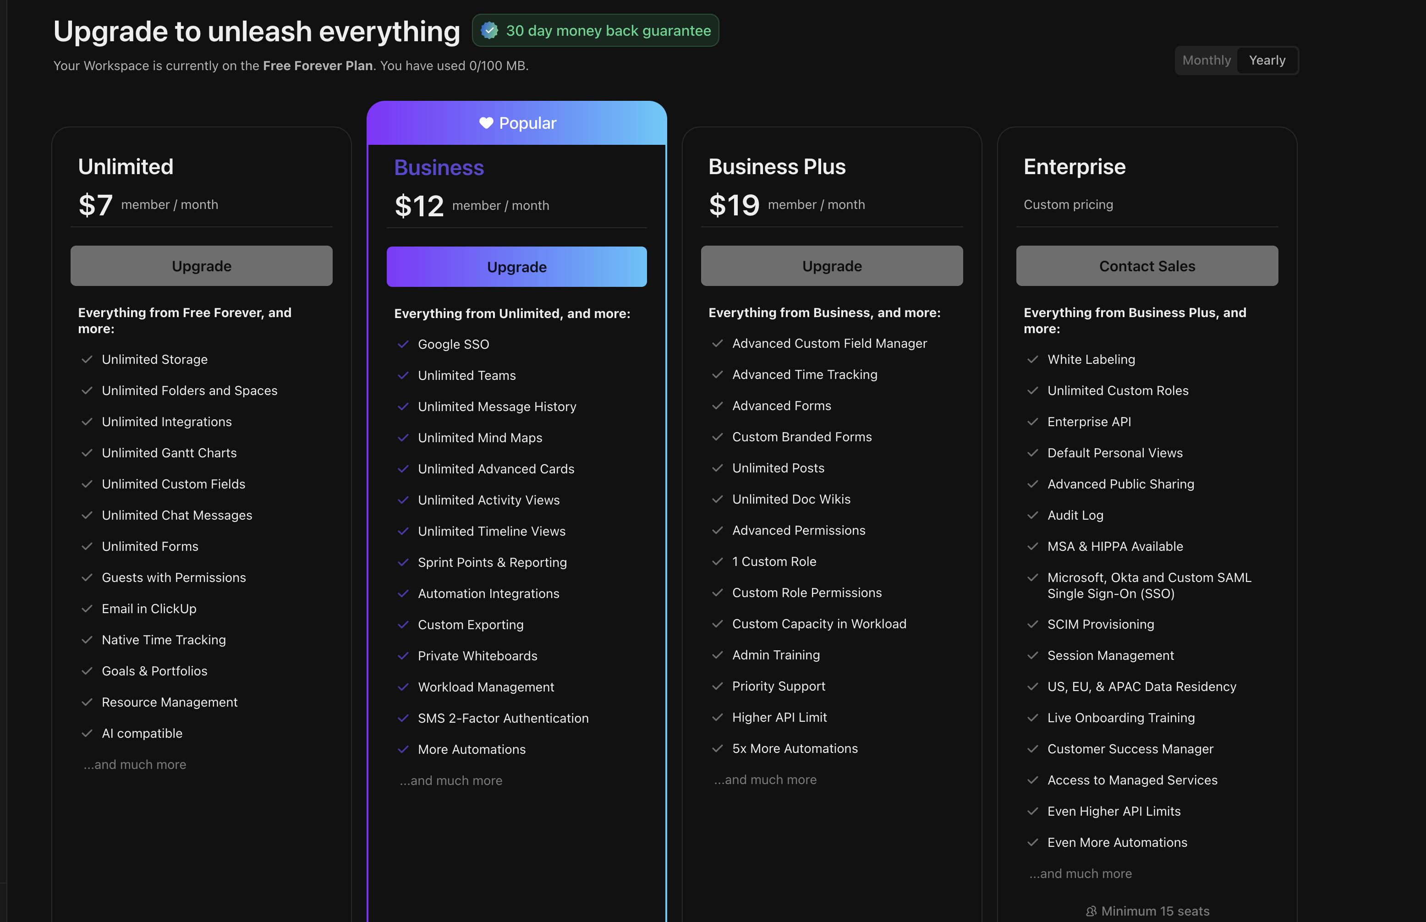The image size is (1426, 922).
Task: Click checkmark next to Unlimited Gantt Charts
Action: (87, 453)
